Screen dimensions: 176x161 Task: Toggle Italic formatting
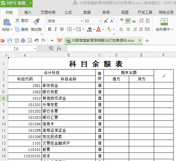(55, 29)
